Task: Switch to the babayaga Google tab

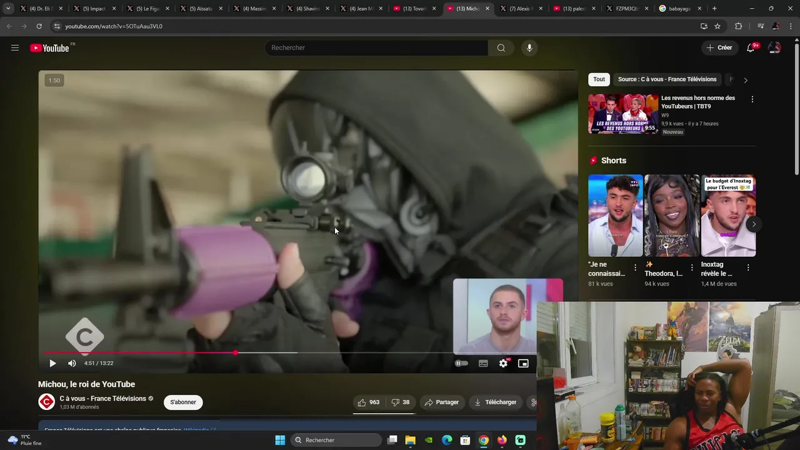Action: tap(681, 9)
